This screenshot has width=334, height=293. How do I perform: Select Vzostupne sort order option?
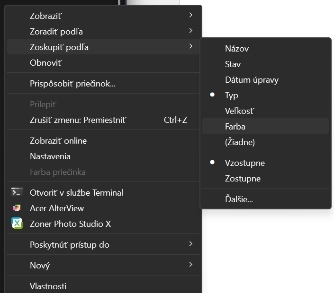(244, 163)
